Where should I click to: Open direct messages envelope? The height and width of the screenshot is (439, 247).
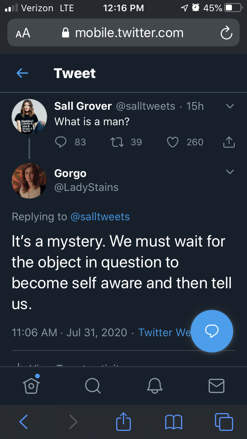click(x=216, y=385)
